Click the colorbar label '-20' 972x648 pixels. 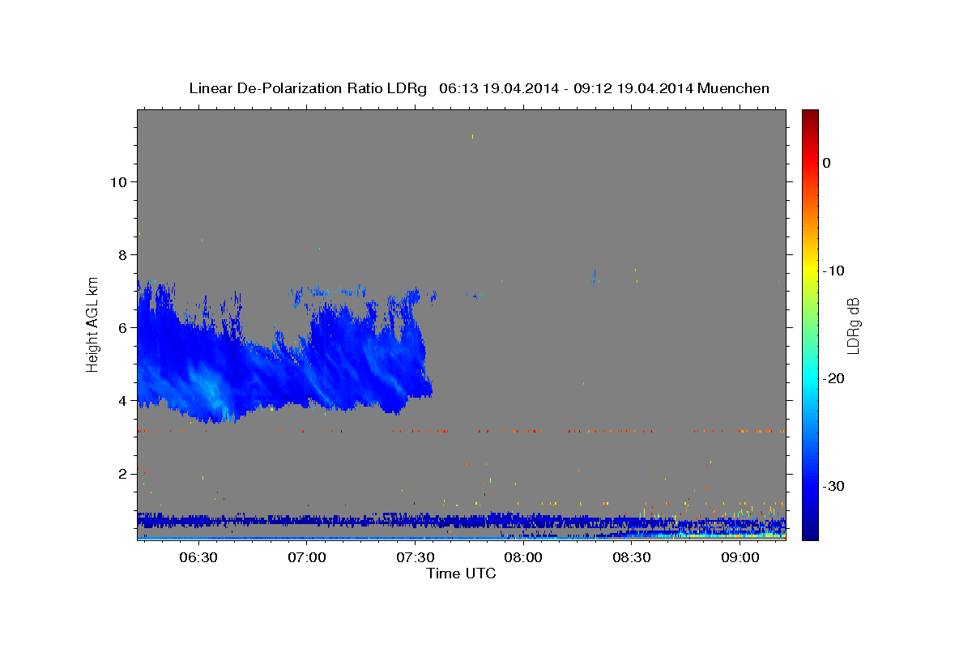click(833, 378)
